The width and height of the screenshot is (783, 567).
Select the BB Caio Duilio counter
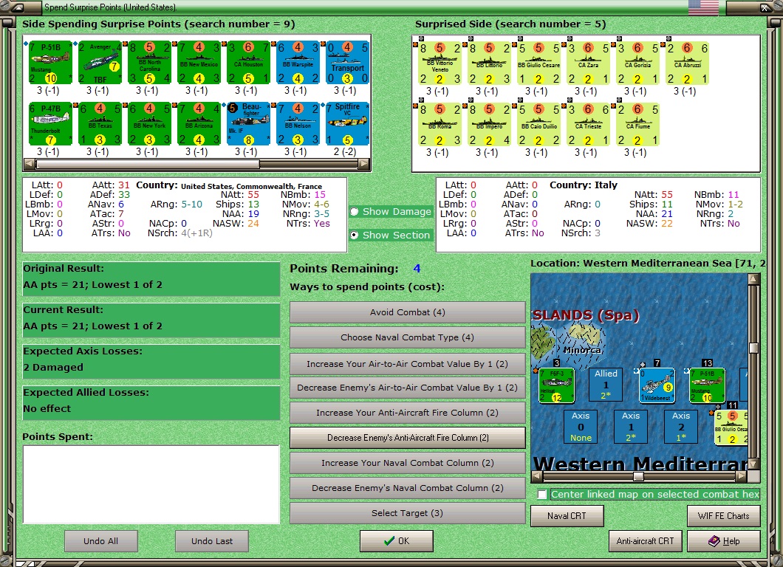[x=538, y=124]
